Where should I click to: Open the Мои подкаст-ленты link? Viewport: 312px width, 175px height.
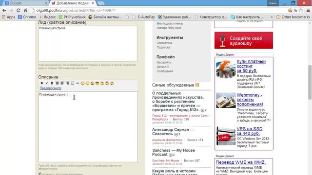coord(170,23)
